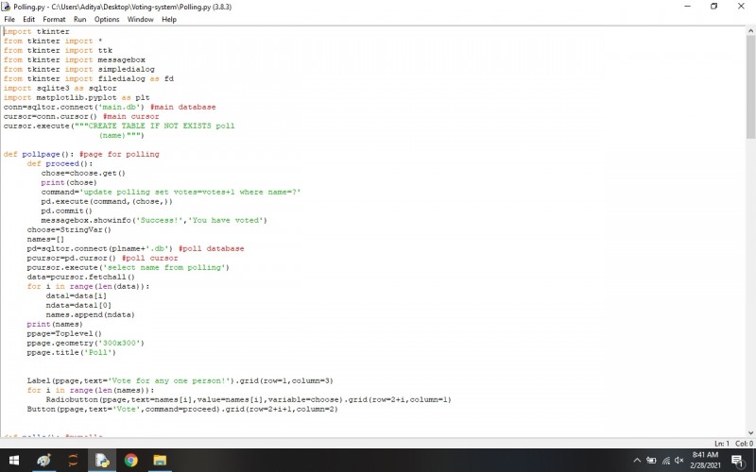Click the 'filedialog as fd' import line

89,78
